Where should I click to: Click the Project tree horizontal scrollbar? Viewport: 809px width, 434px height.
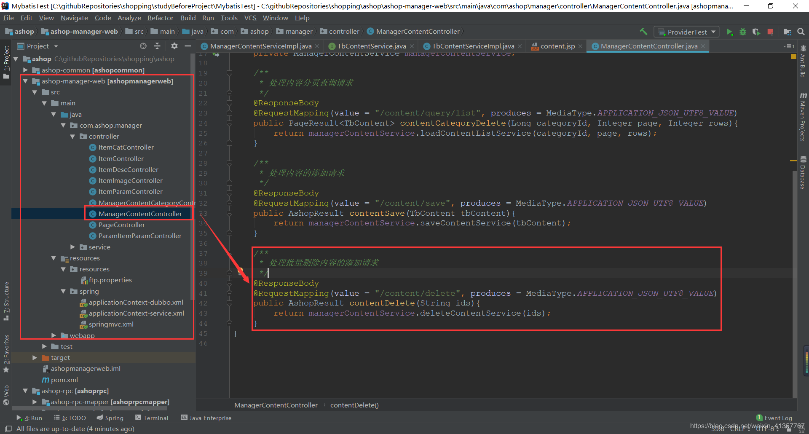pyautogui.click(x=89, y=408)
